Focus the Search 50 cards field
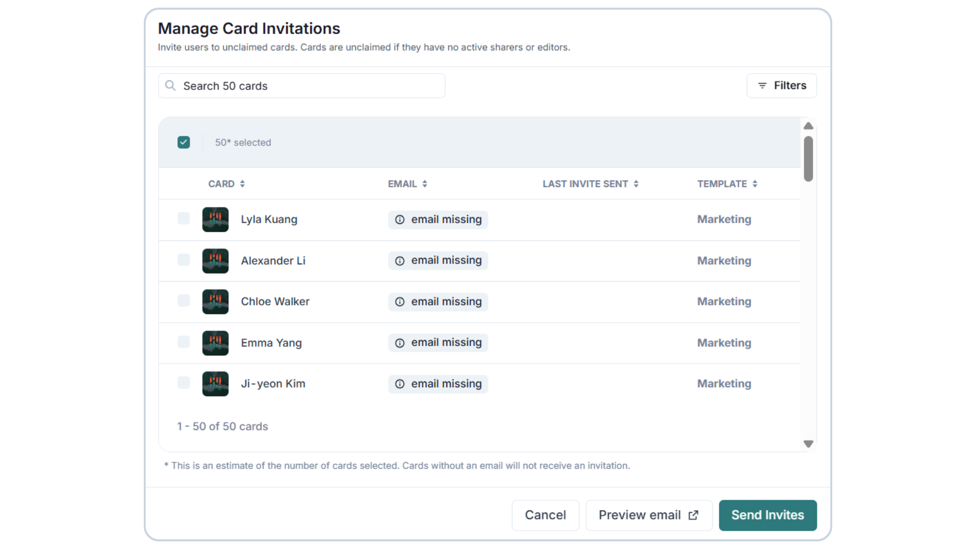Screen dimensions: 976x549 click(x=301, y=85)
